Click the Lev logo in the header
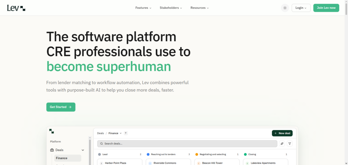Viewport: 348px width, 165px height. point(16,8)
